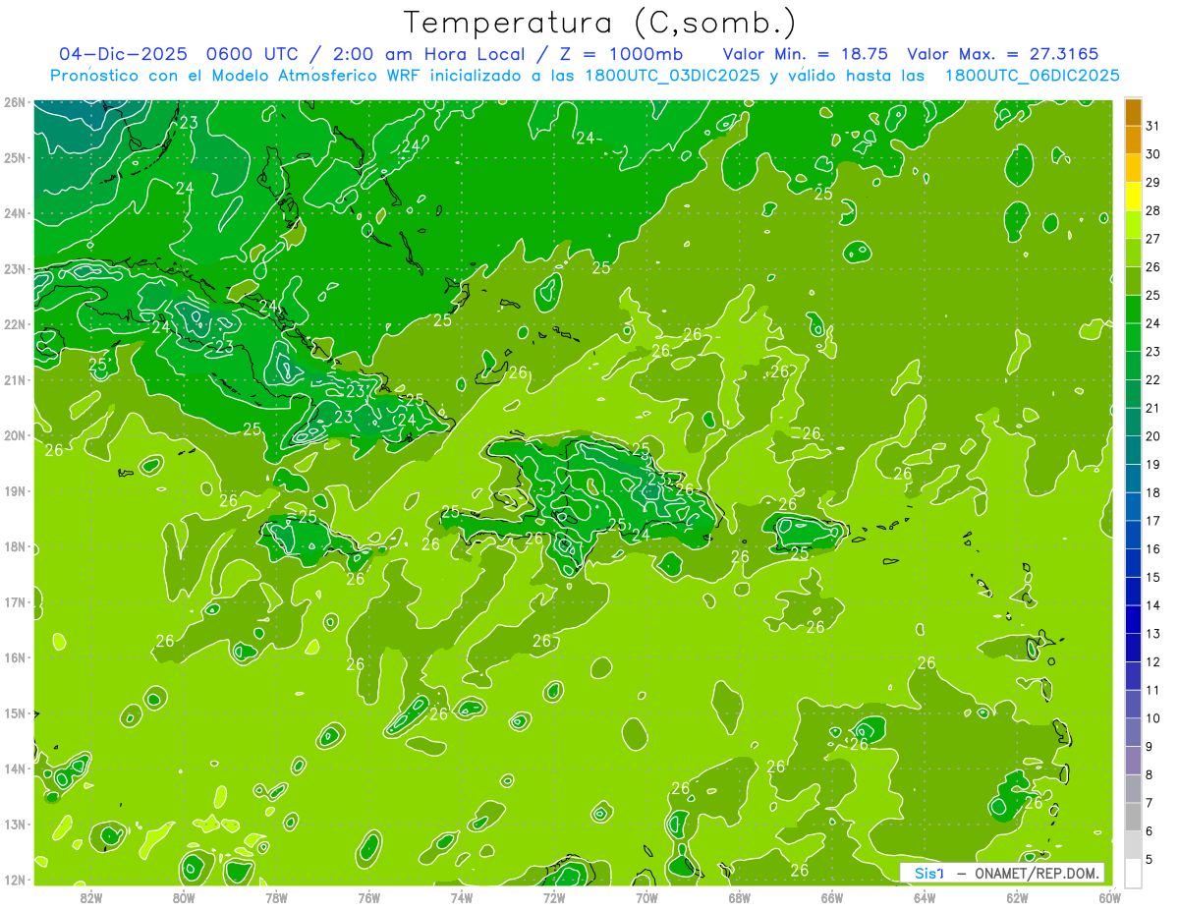Viewport: 1179px width, 911px height.
Task: Click the 70W longitude axis label
Action: [x=646, y=896]
